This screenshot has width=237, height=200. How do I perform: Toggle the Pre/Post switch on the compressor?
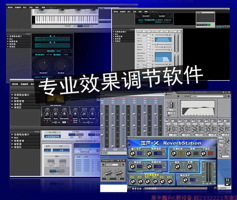click(x=56, y=122)
